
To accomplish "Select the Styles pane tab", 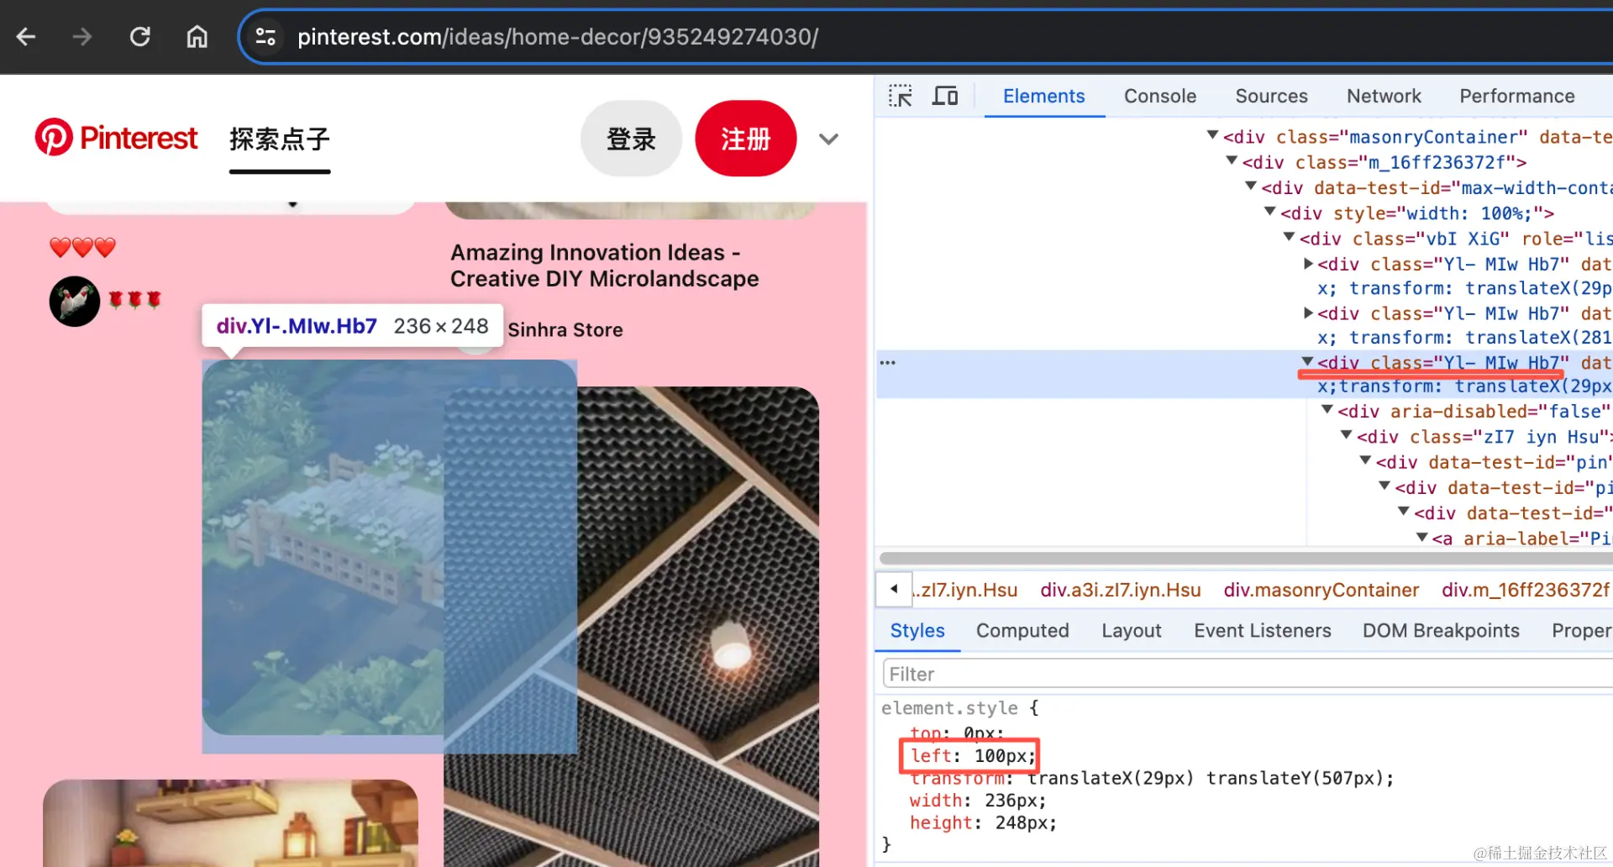I will pos(917,631).
